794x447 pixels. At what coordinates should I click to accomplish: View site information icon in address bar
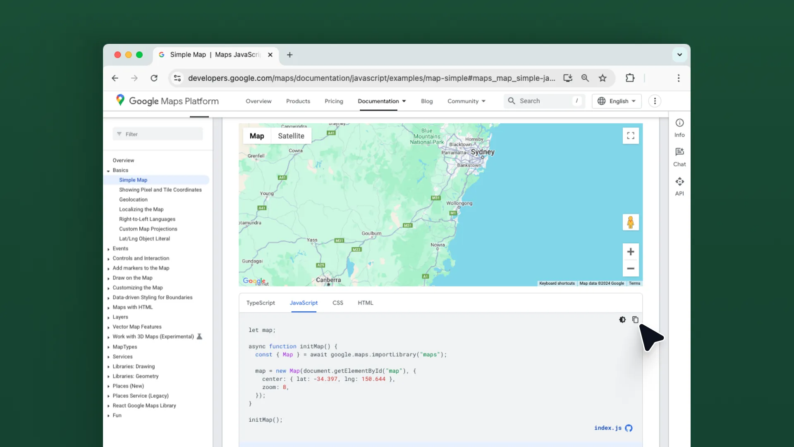(x=177, y=78)
